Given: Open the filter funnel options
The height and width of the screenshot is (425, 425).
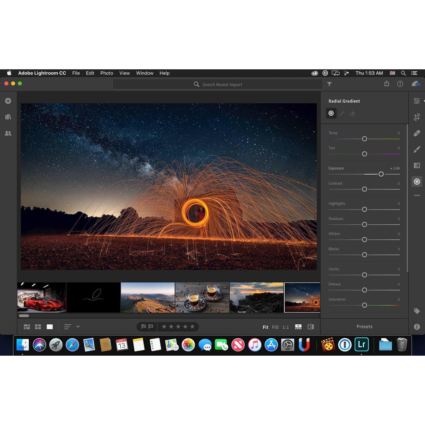Looking at the screenshot, I should (x=330, y=84).
